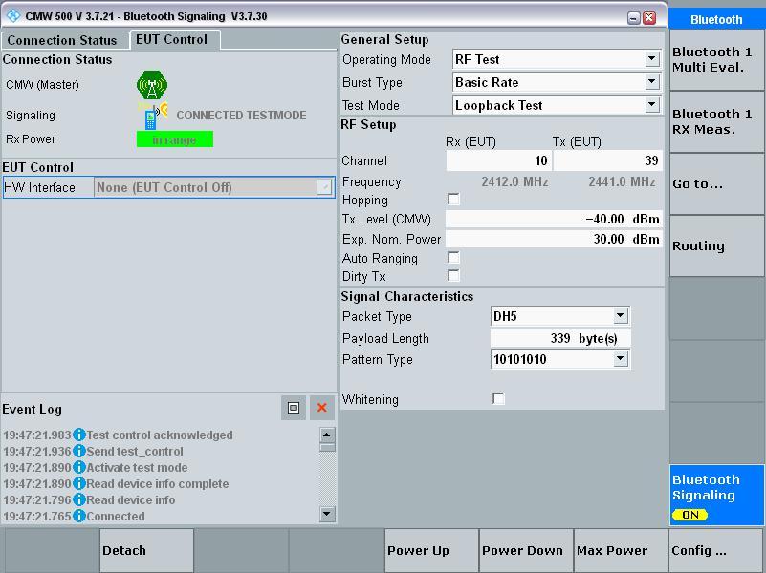
Task: Click the 2441.0 MHz frequency value
Action: 622,181
